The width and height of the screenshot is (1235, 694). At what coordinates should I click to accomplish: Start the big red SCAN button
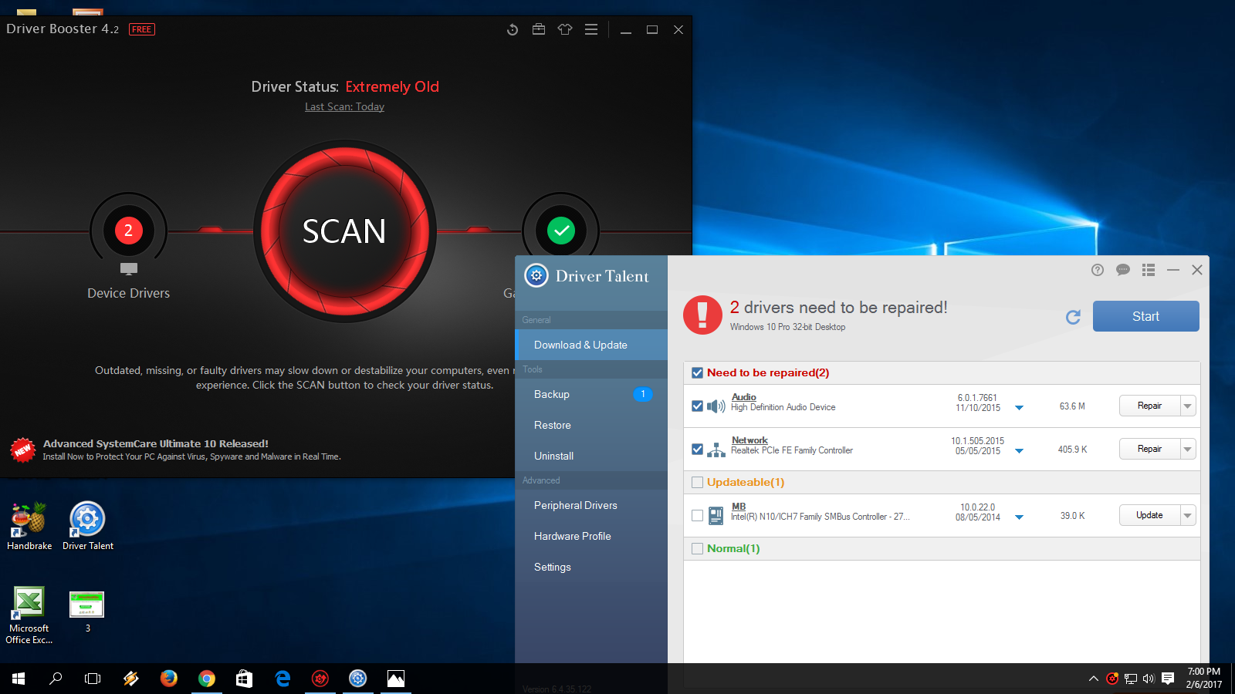[x=344, y=231]
